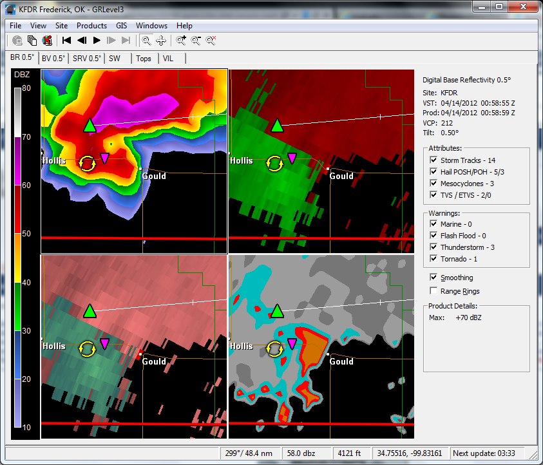The height and width of the screenshot is (465, 543).
Task: Click the connect-to-site globe toolbar icon
Action: click(x=17, y=41)
